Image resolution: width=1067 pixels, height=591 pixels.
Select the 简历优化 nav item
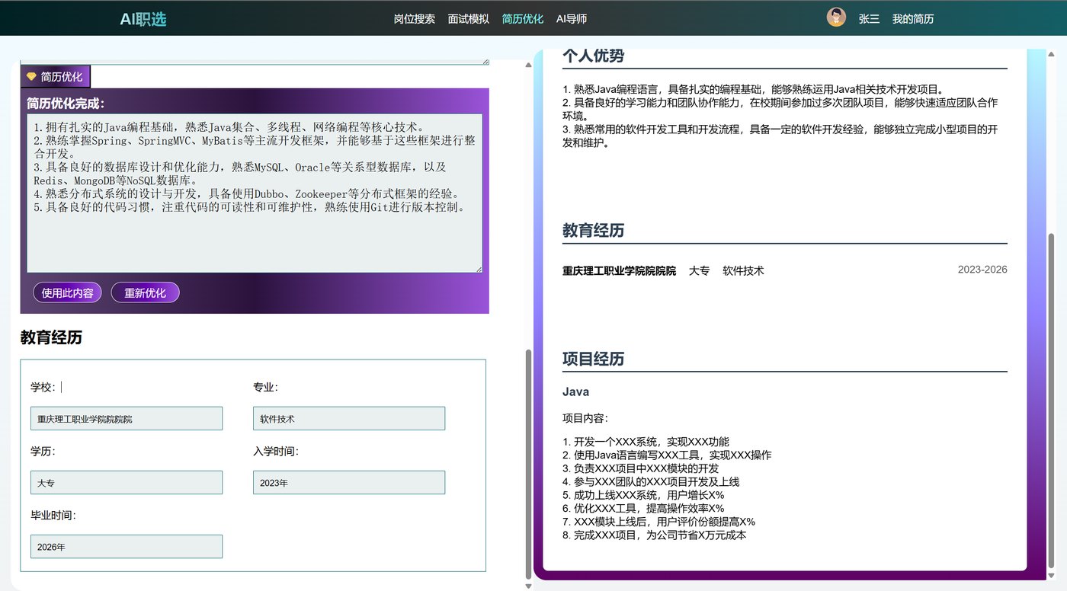(523, 19)
